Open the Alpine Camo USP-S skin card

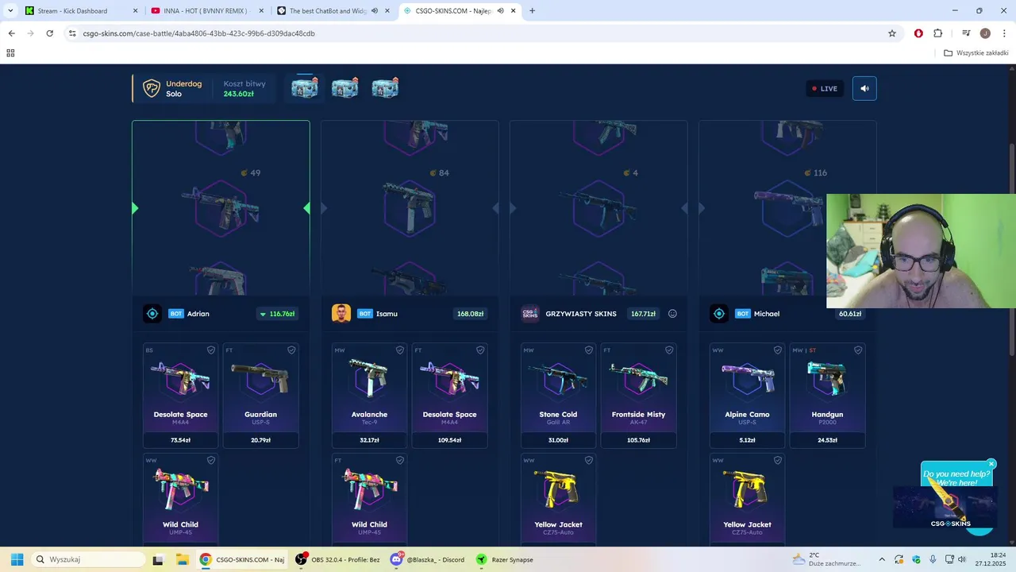point(748,396)
